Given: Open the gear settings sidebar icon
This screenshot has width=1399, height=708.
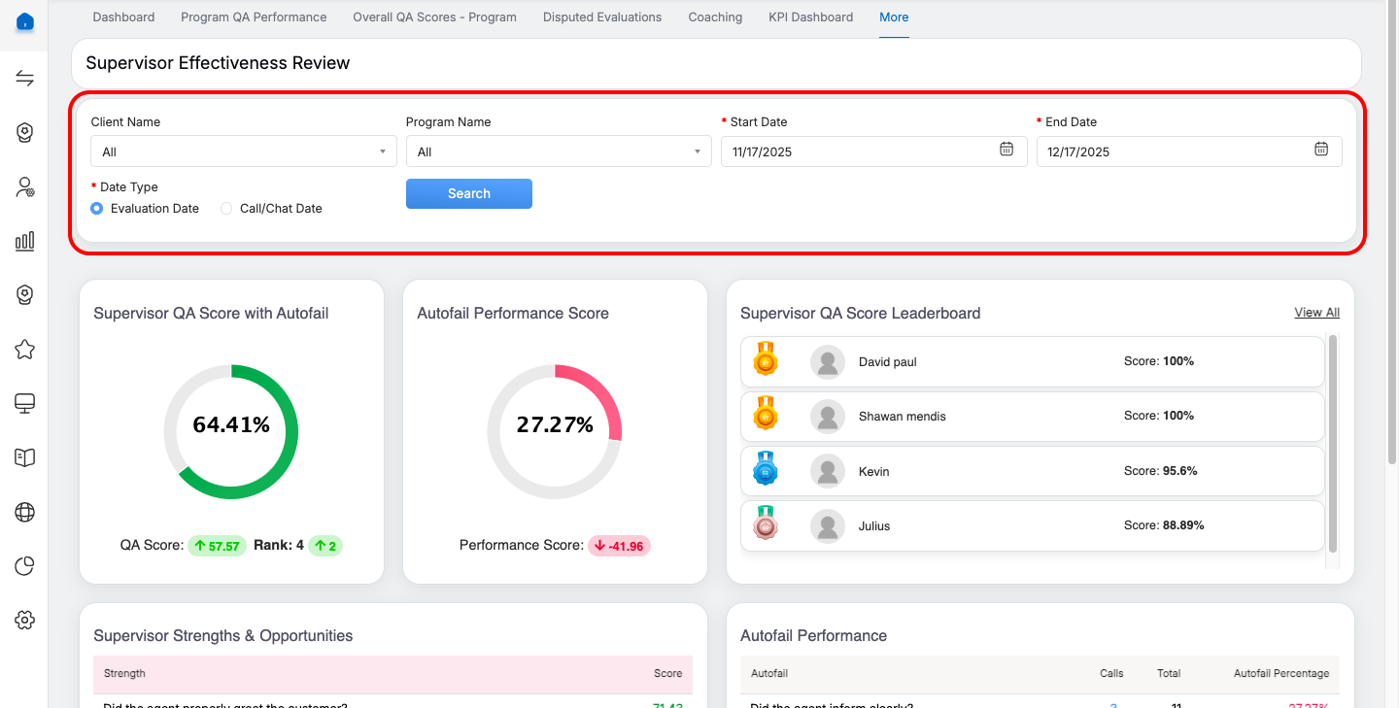Looking at the screenshot, I should pos(25,620).
